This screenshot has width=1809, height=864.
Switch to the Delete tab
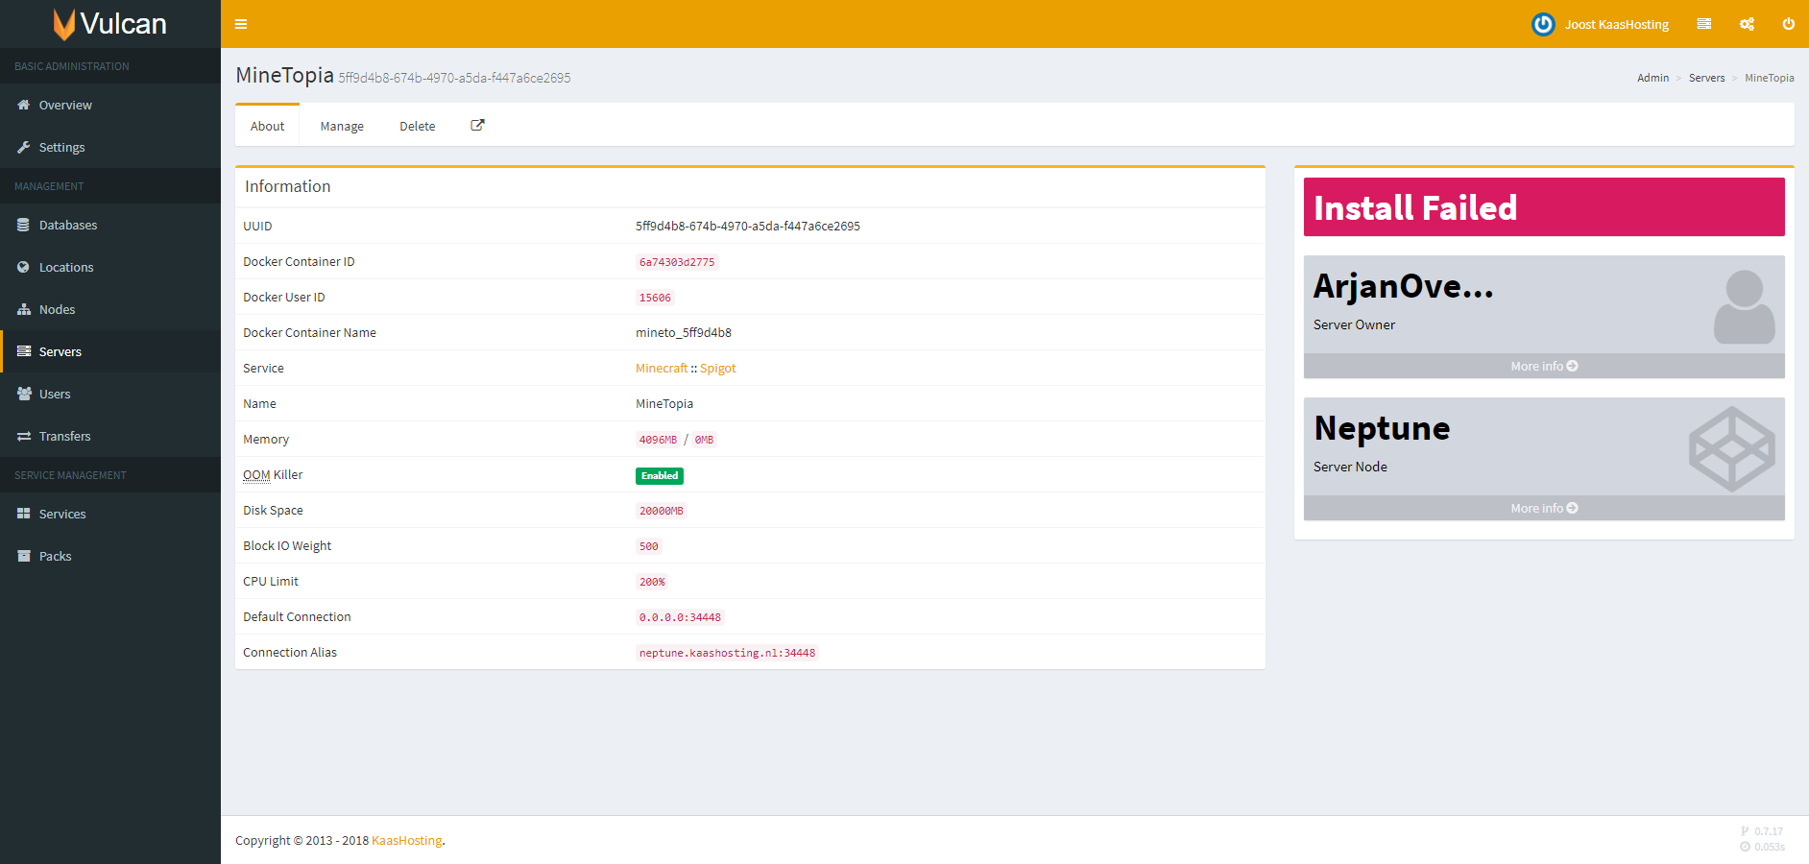(x=417, y=127)
